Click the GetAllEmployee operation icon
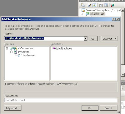The width and height of the screenshot is (125, 114). point(53,48)
